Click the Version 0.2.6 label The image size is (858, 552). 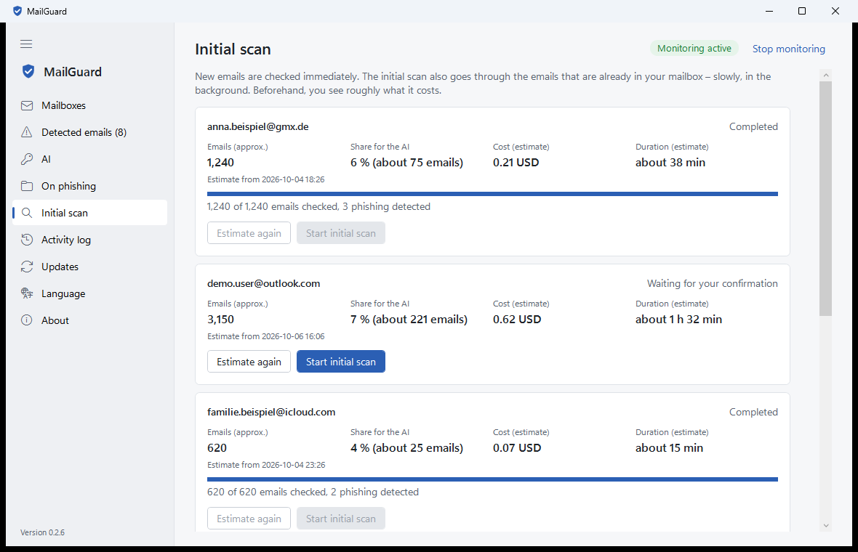tap(43, 532)
